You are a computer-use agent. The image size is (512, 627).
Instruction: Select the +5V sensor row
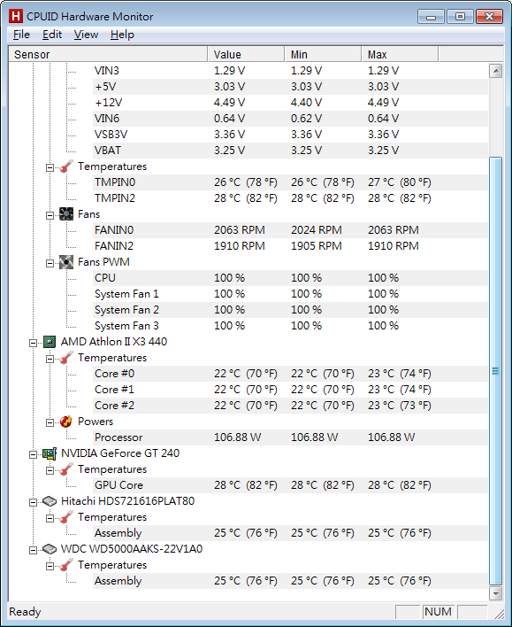[x=290, y=87]
